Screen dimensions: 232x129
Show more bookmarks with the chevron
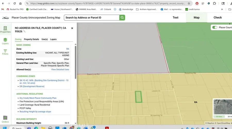point(222,9)
